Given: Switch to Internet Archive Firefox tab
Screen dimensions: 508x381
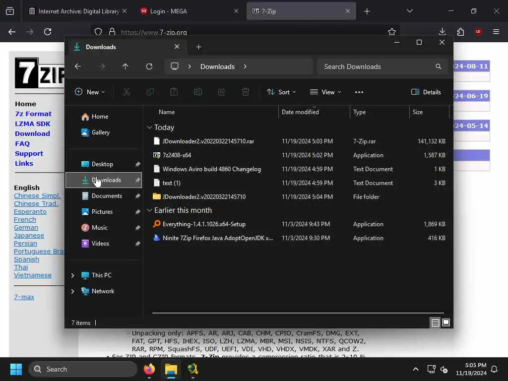Looking at the screenshot, I should [78, 11].
